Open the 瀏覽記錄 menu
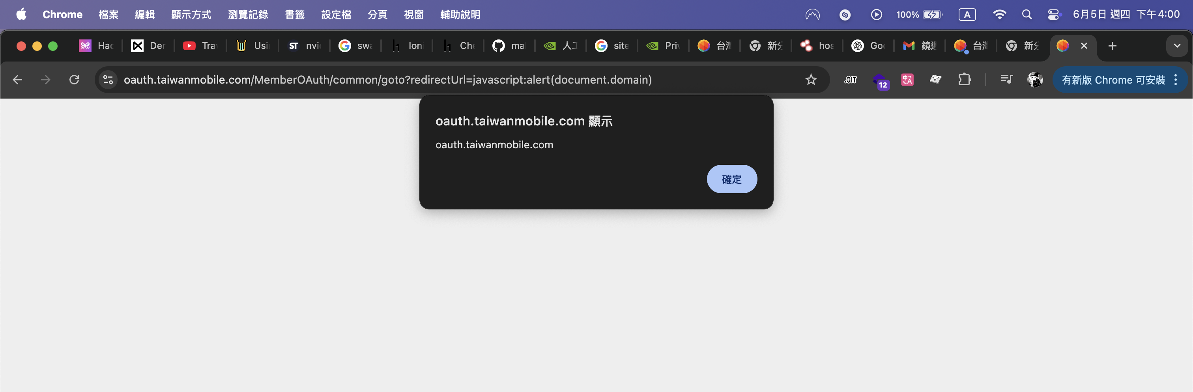The image size is (1193, 392). tap(248, 14)
